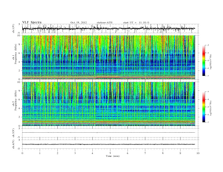This screenshot has height=172, width=223.
Task: Click the "2" kHz tick on ch.1 frequency axis
Action: tap(19, 71)
